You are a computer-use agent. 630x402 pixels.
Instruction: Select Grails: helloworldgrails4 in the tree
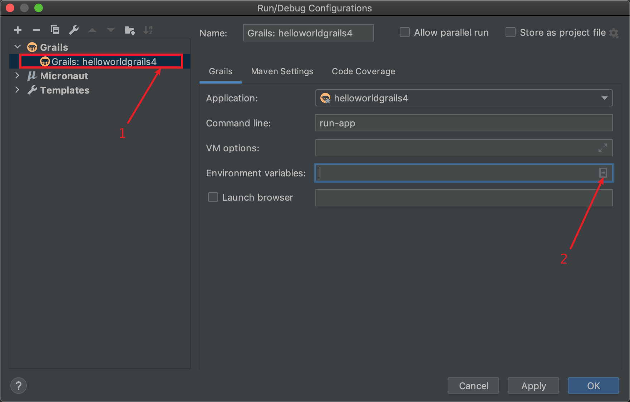pos(100,61)
